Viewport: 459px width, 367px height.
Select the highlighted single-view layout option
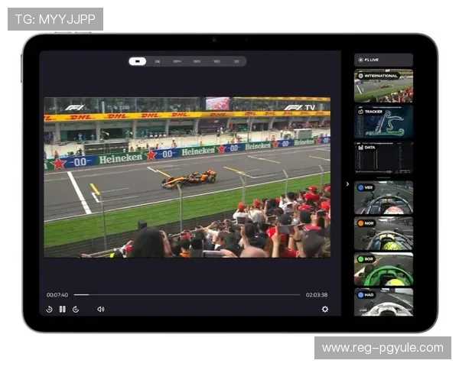click(137, 61)
